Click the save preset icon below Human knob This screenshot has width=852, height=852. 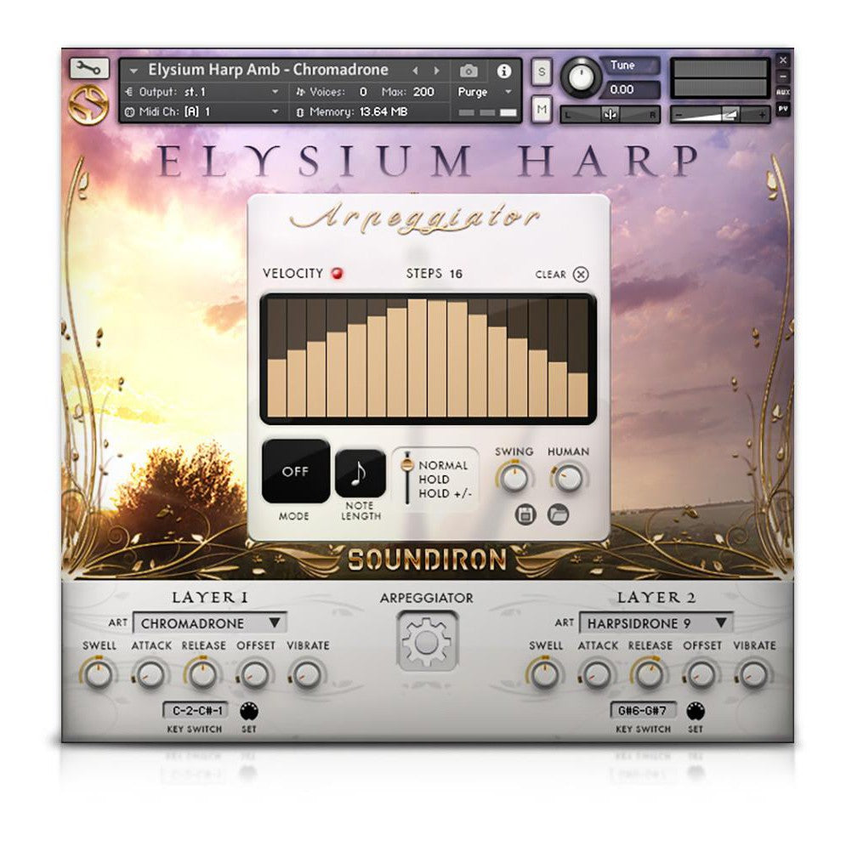click(x=526, y=513)
